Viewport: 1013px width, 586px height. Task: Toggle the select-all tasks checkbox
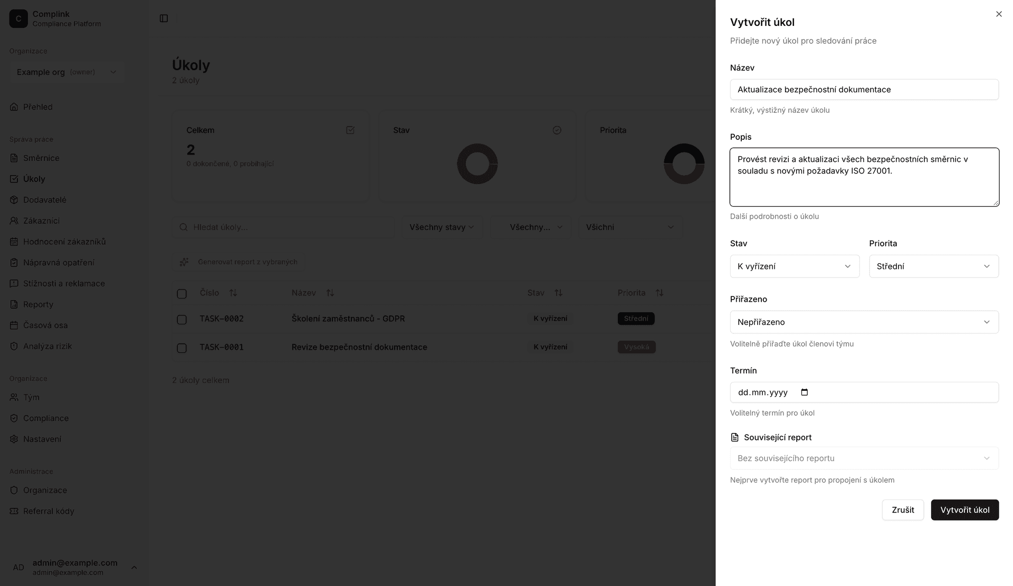(x=182, y=294)
